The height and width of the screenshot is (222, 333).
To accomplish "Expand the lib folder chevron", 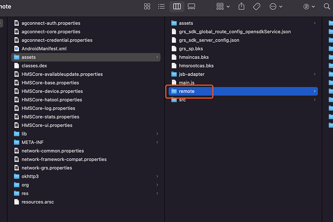I will pyautogui.click(x=157, y=134).
